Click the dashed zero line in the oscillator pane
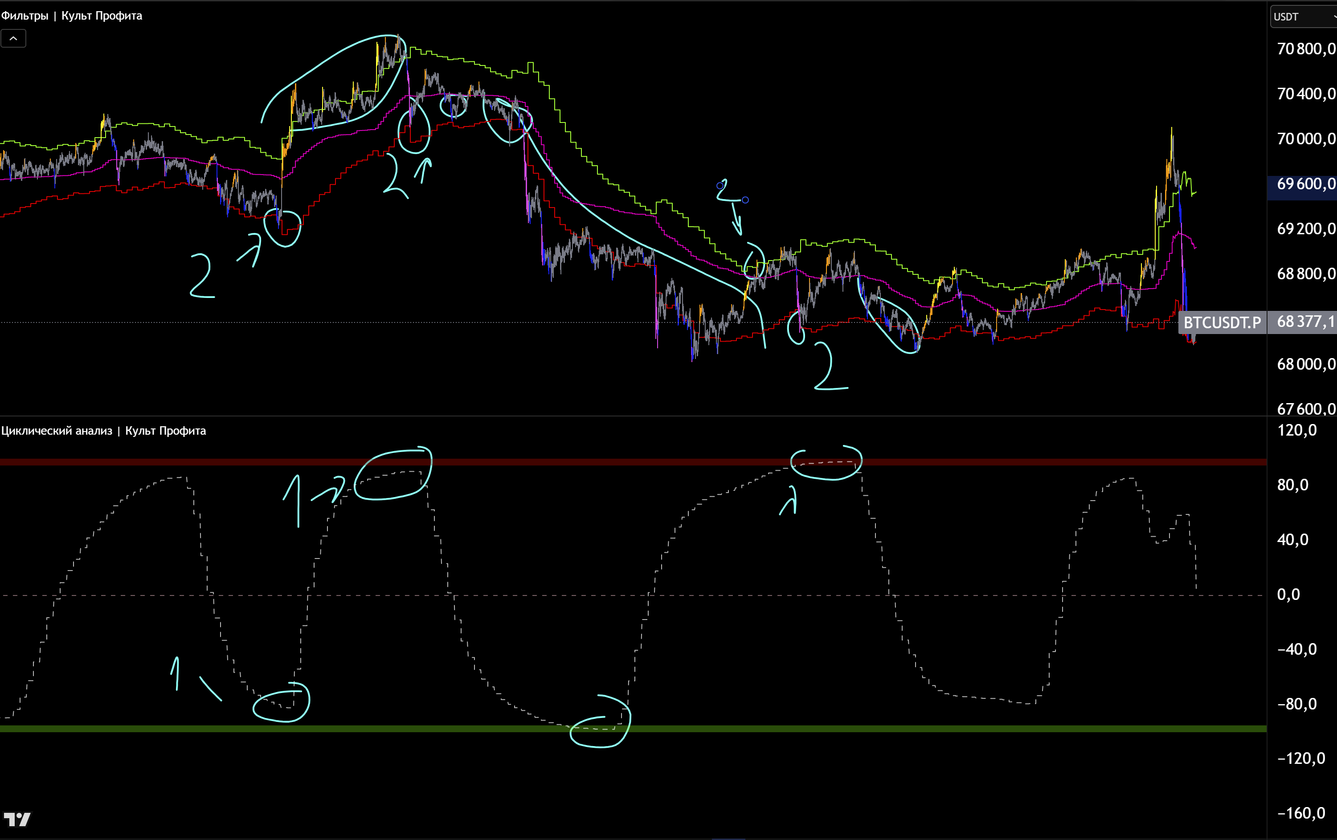The image size is (1337, 840). coord(555,595)
